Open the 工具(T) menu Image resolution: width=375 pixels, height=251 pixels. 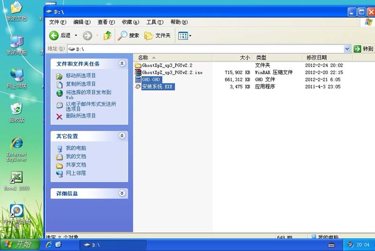pyautogui.click(x=155, y=22)
